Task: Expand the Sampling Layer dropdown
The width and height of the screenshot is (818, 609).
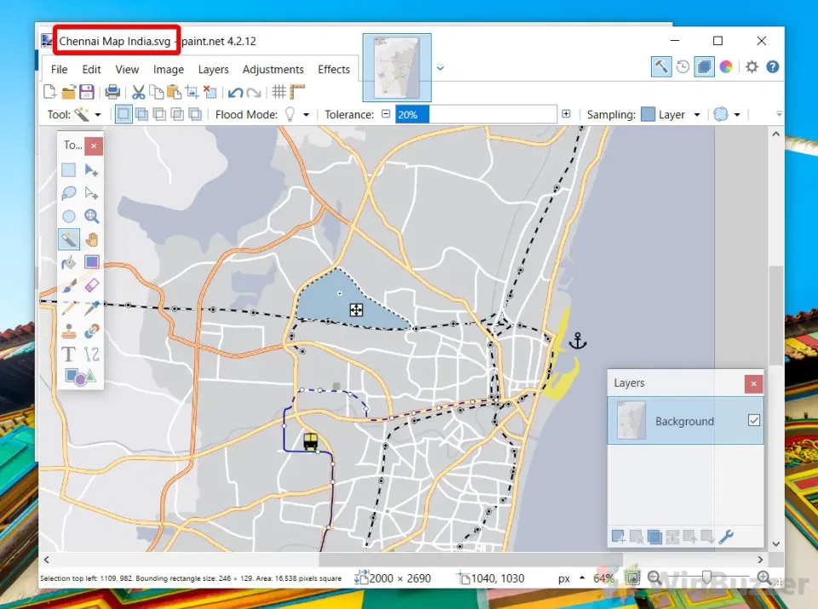Action: click(x=671, y=114)
